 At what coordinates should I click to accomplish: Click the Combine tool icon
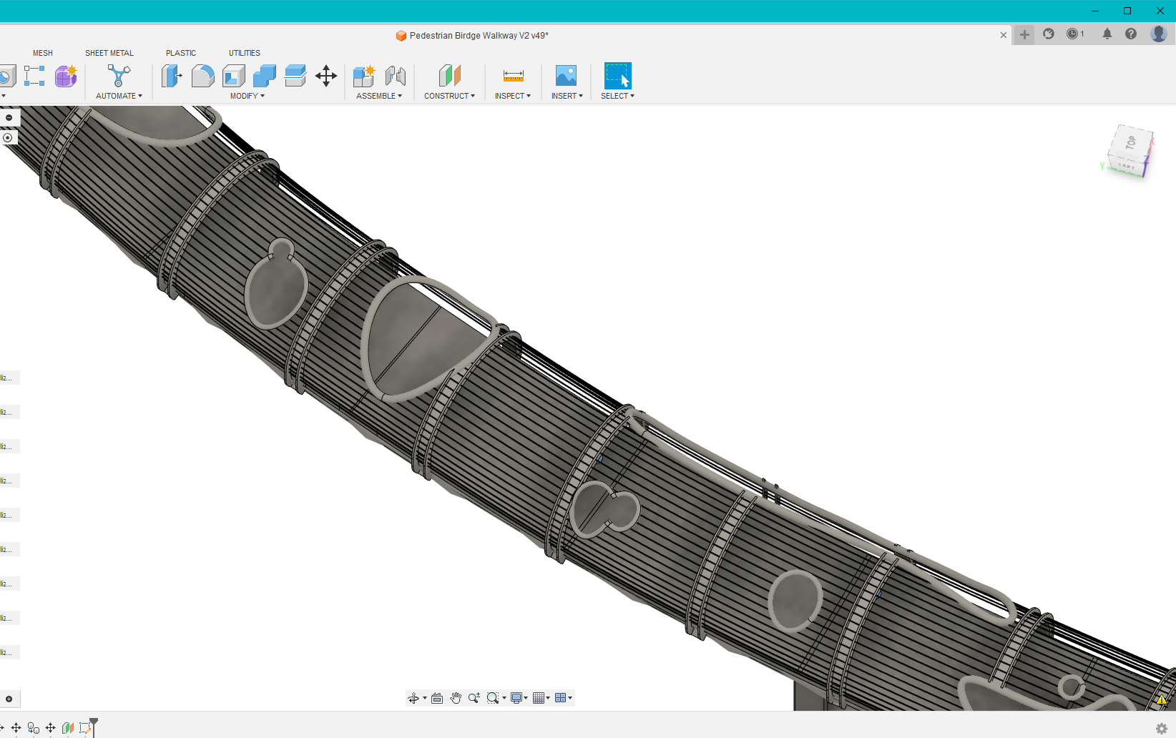[265, 76]
